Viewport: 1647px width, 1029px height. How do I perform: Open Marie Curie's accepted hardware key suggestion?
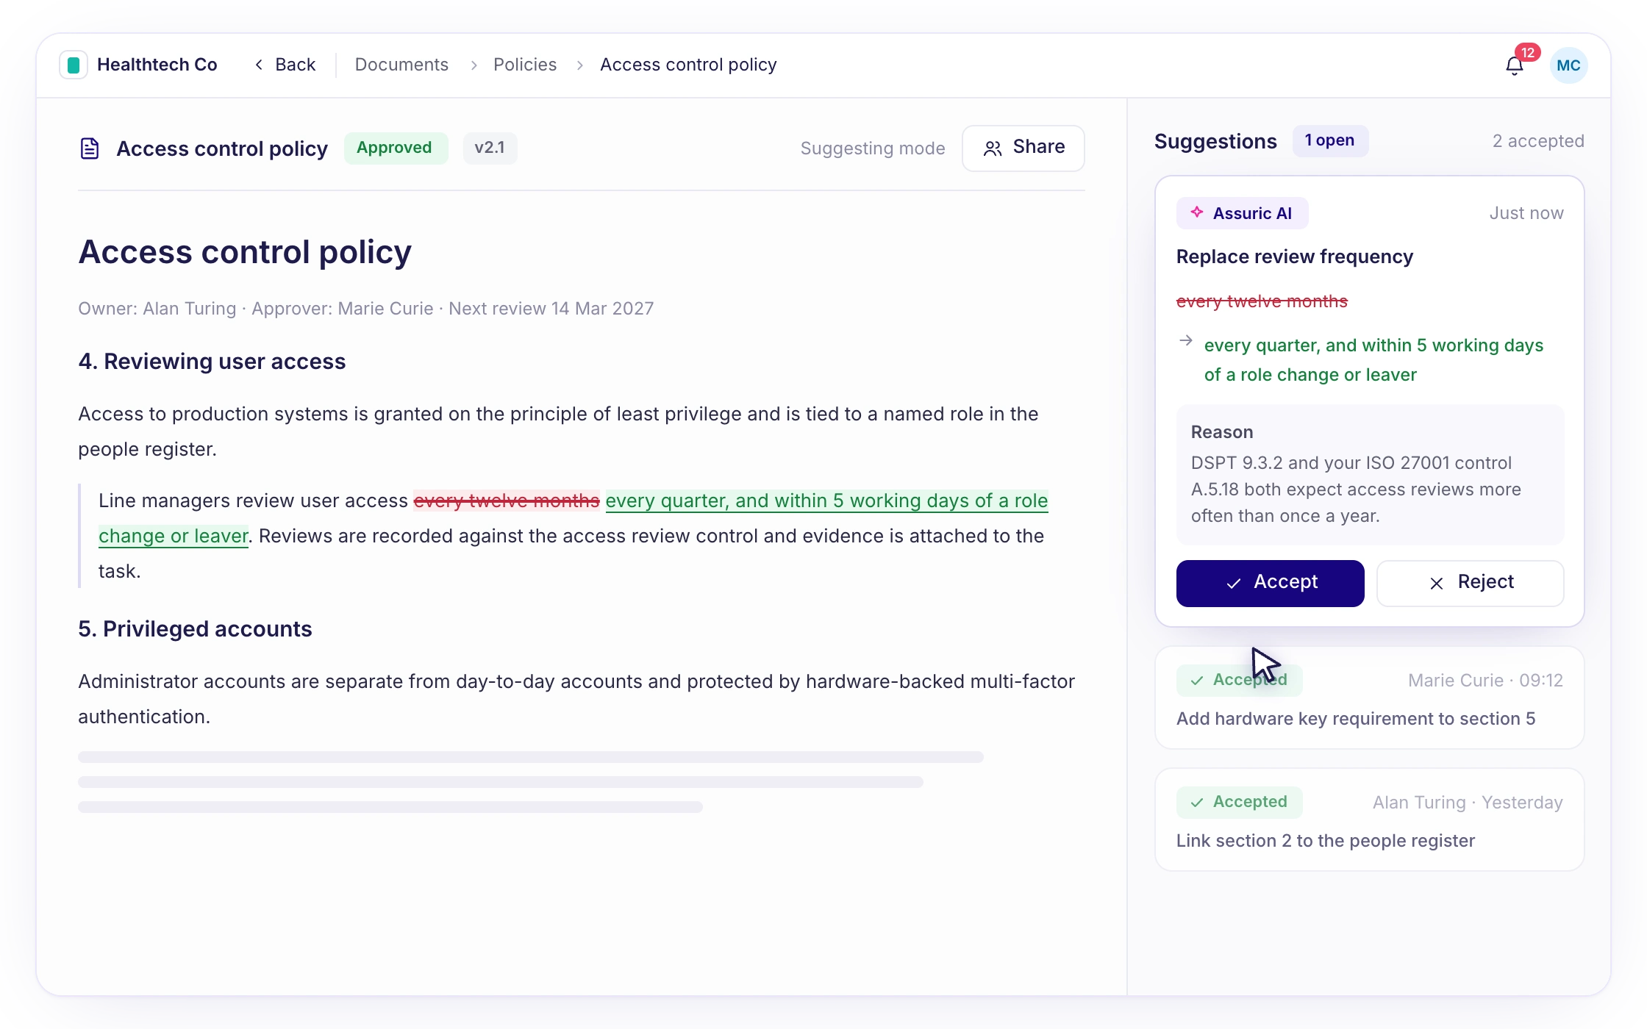(1369, 698)
